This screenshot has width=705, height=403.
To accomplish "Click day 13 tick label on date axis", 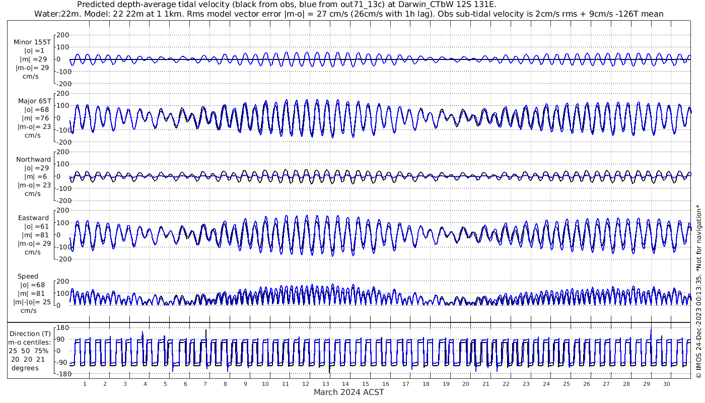I will [x=325, y=384].
